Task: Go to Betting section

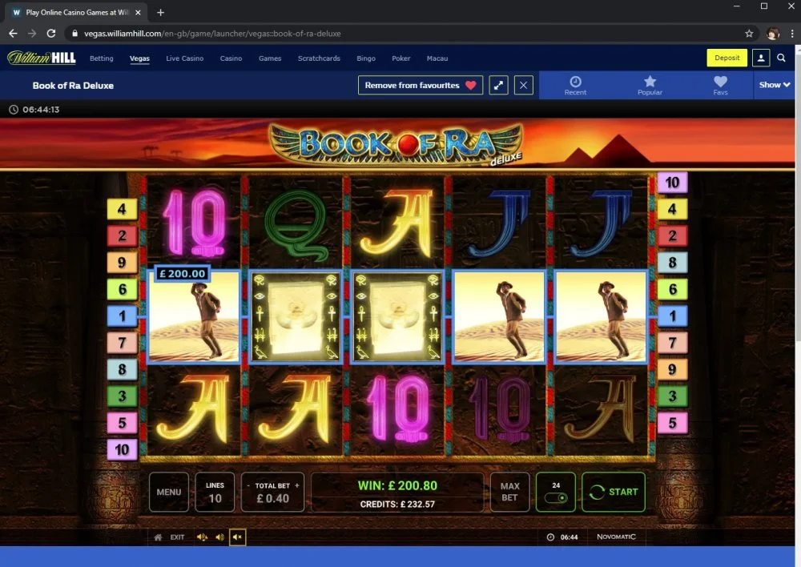Action: click(102, 58)
